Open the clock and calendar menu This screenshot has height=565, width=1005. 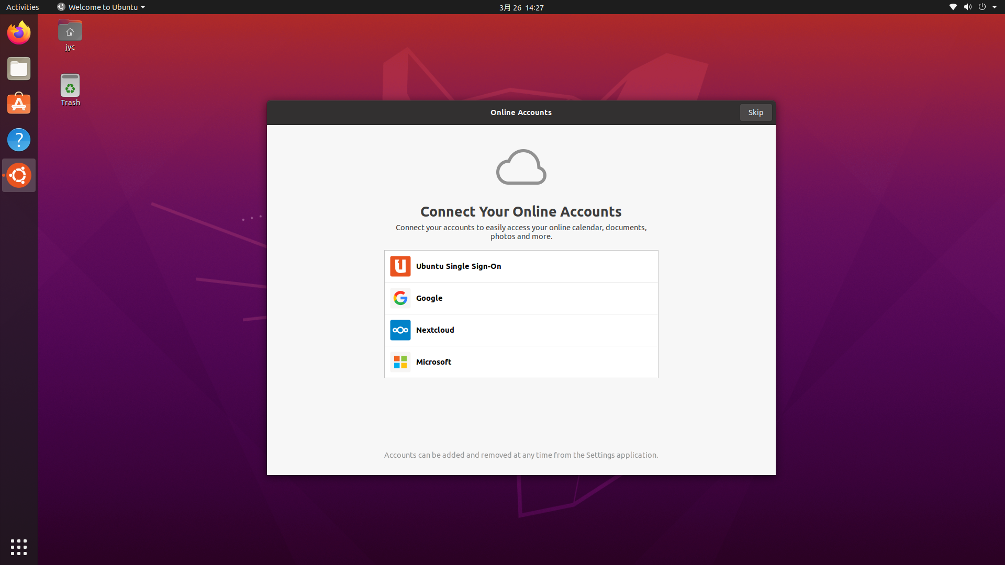point(521,7)
